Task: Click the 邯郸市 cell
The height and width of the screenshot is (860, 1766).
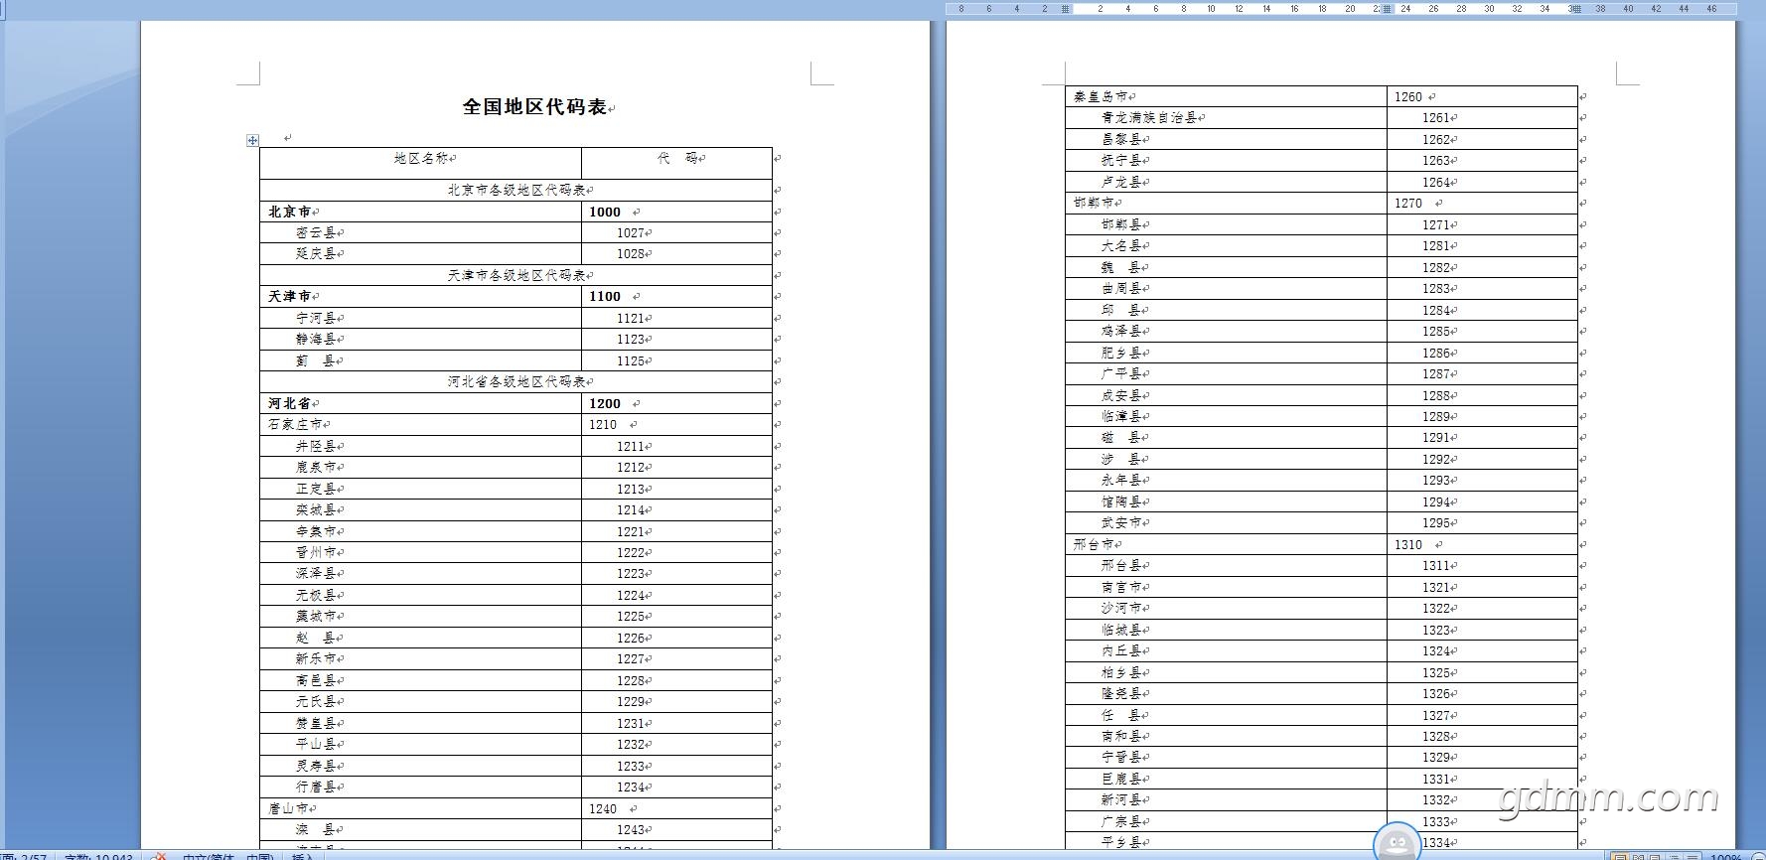Action: click(1226, 203)
